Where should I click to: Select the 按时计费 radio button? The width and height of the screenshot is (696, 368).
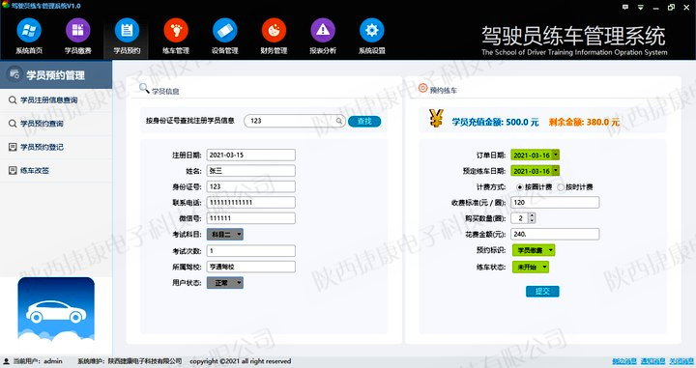tap(561, 187)
